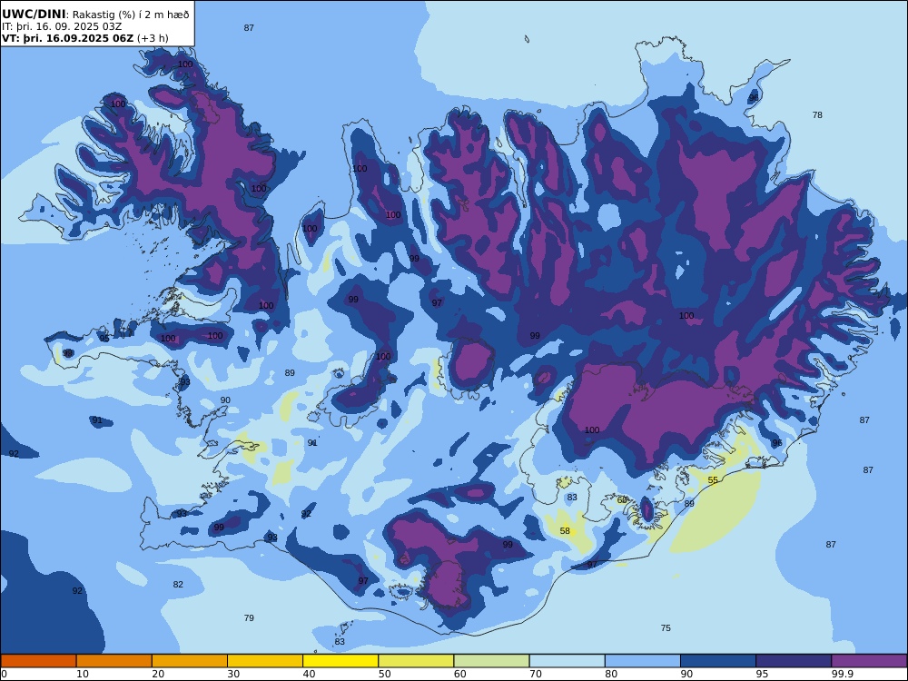The width and height of the screenshot is (908, 681).
Task: Click the map value '82' in the southwest sea
Action: click(x=178, y=584)
